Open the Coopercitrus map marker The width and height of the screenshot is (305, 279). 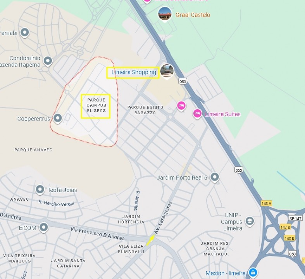(58, 119)
